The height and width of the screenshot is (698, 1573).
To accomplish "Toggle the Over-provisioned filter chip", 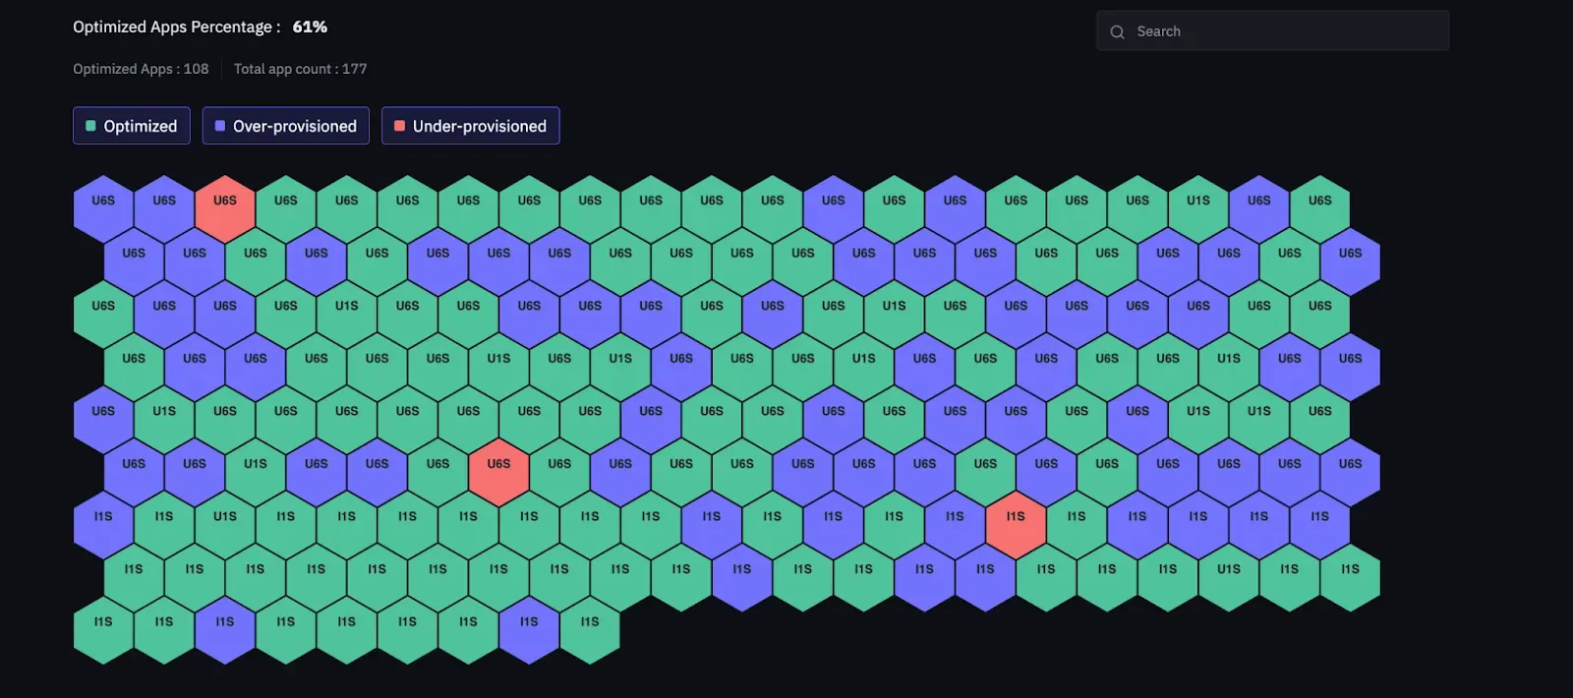I will [286, 126].
